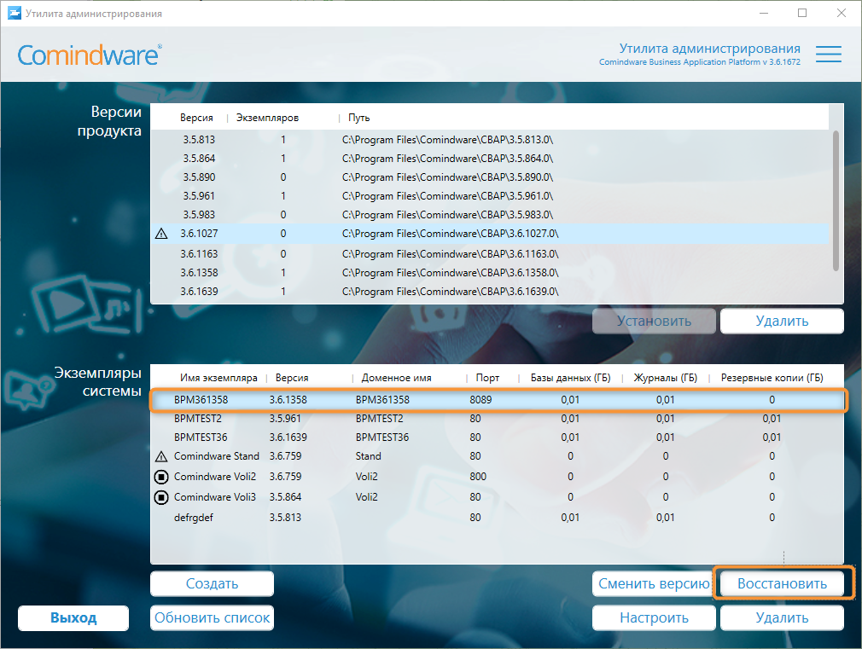This screenshot has width=862, height=649.
Task: Click the warning triangle beside Comindware Stand
Action: [161, 456]
